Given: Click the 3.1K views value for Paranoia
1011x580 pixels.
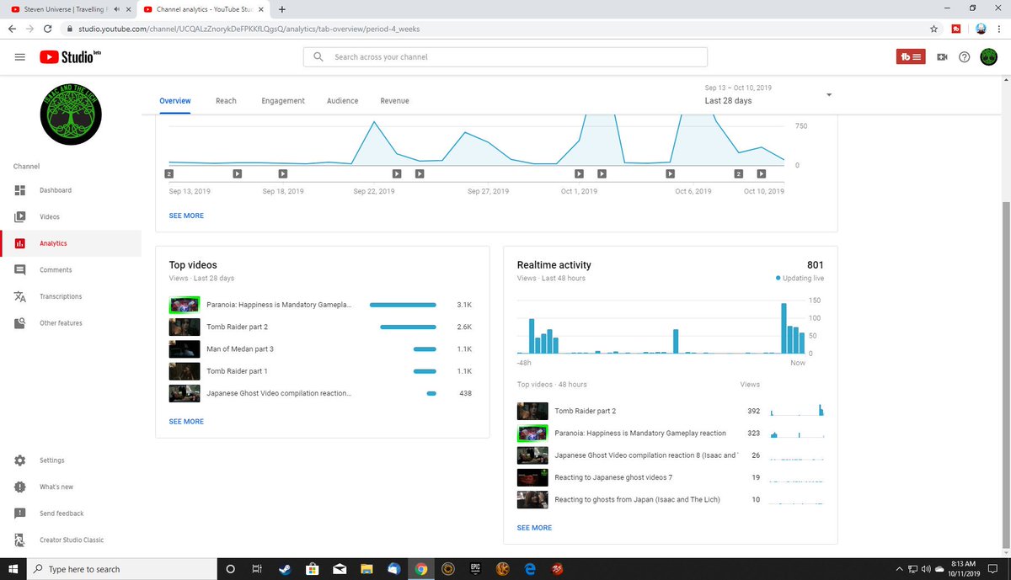Looking at the screenshot, I should pos(464,305).
